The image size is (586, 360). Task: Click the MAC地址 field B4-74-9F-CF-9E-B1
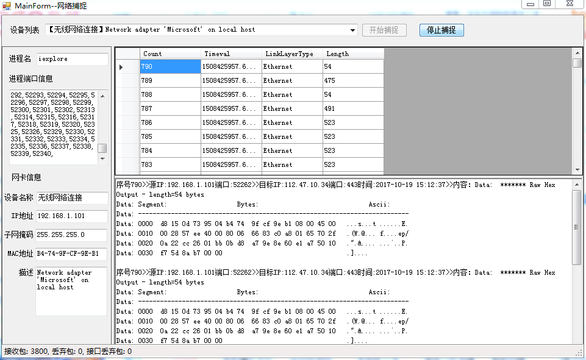(71, 253)
